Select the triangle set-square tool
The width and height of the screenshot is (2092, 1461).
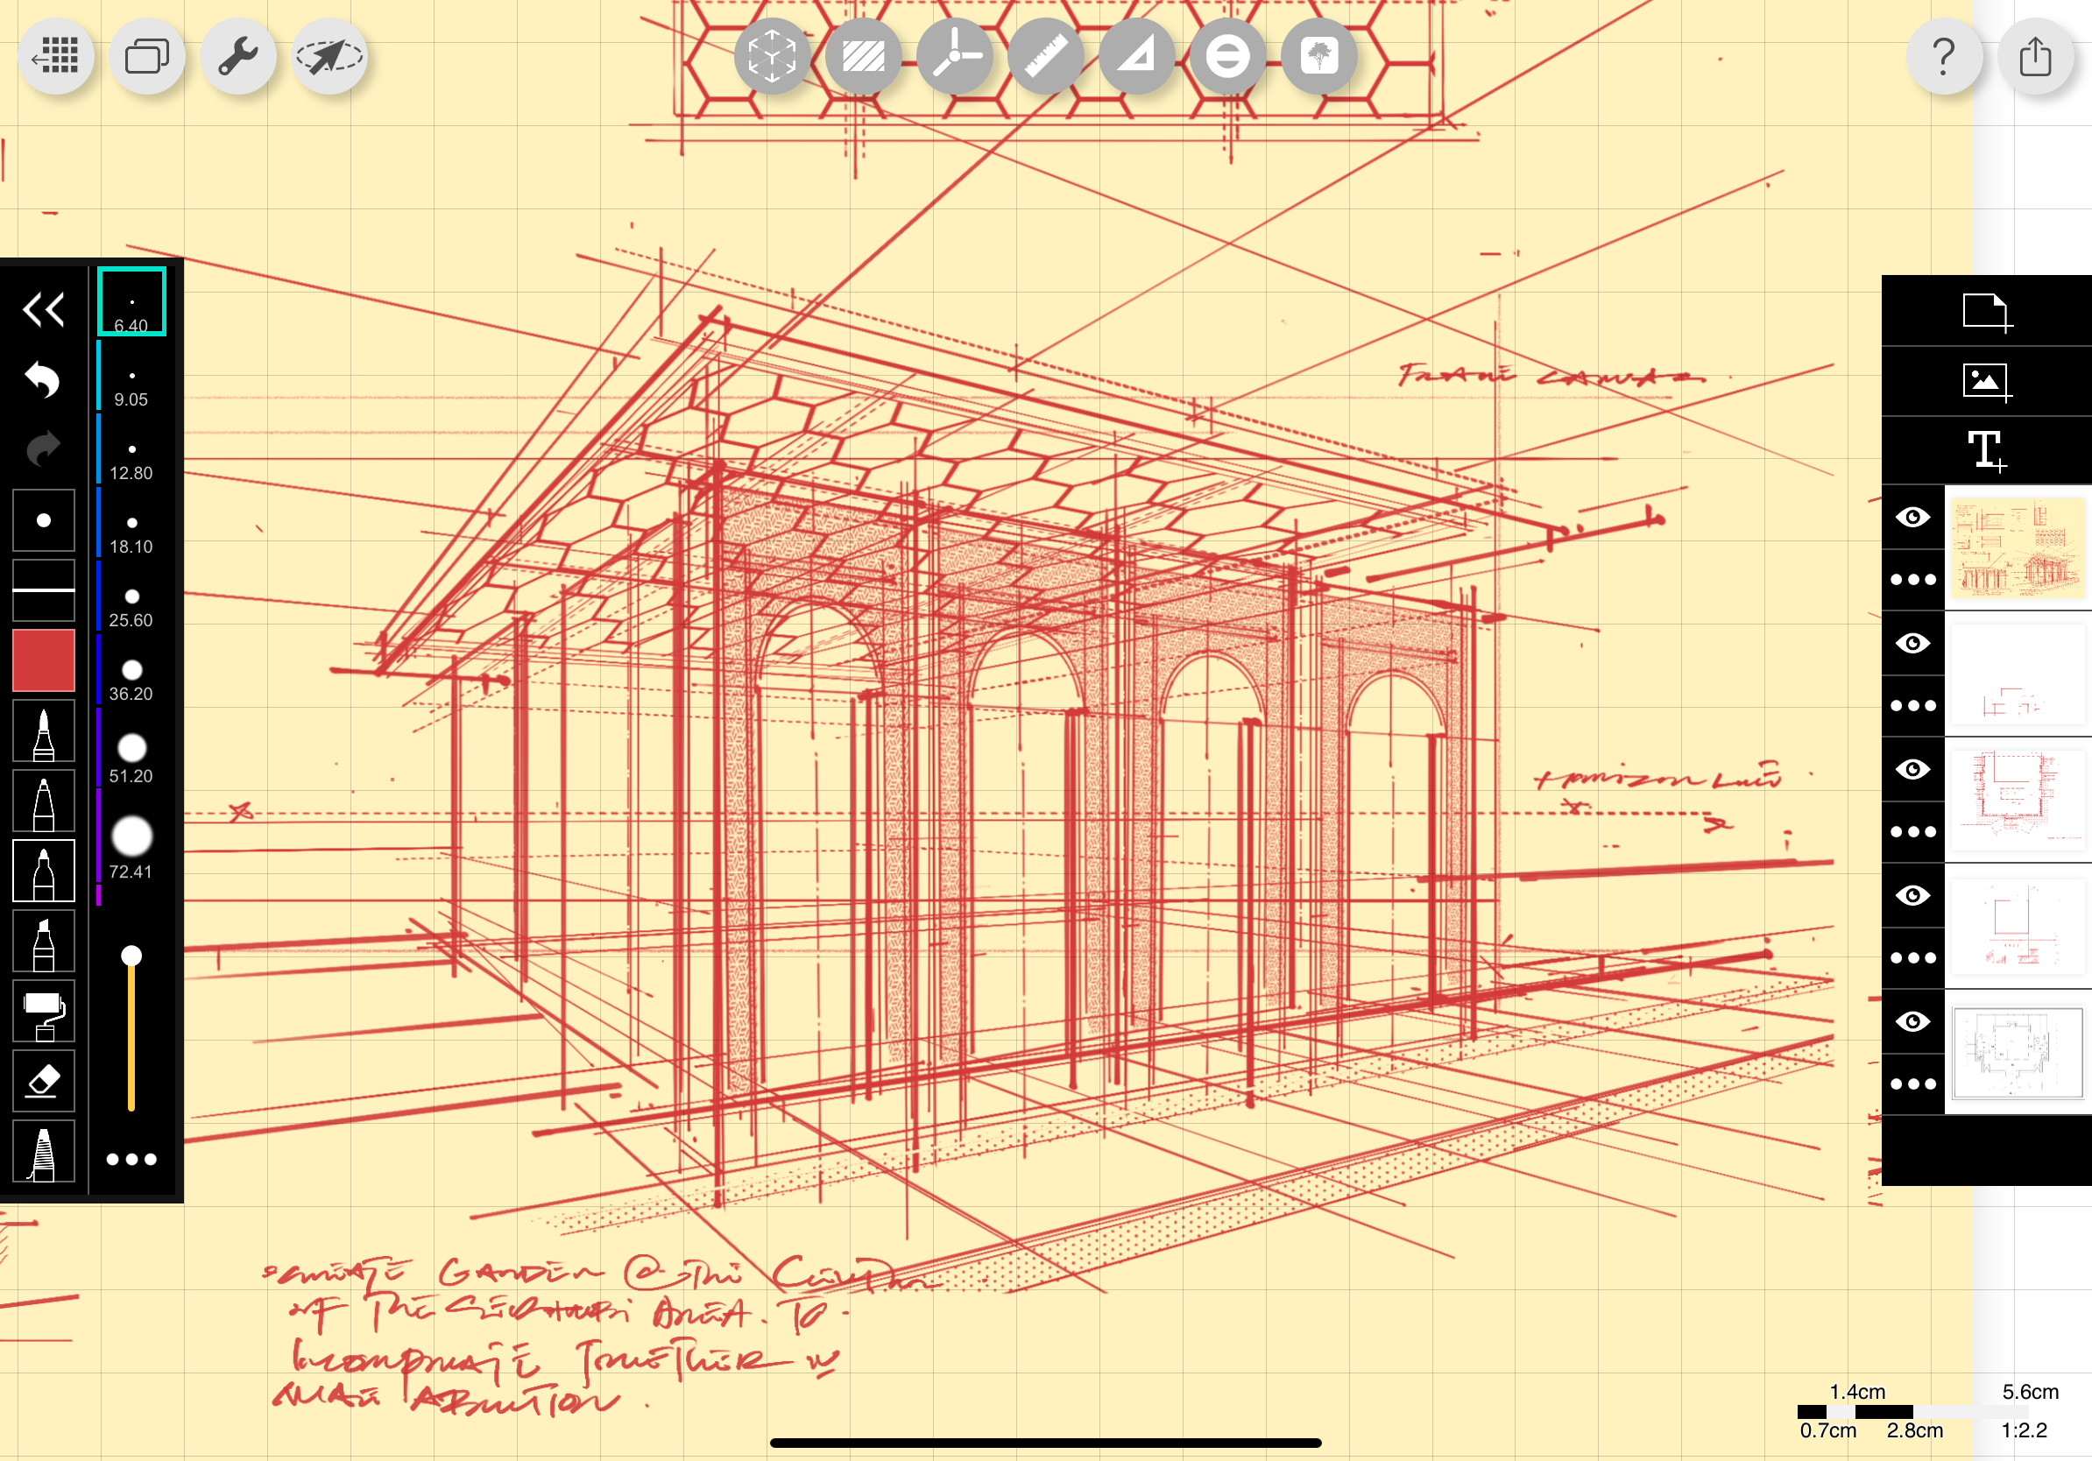[1137, 56]
